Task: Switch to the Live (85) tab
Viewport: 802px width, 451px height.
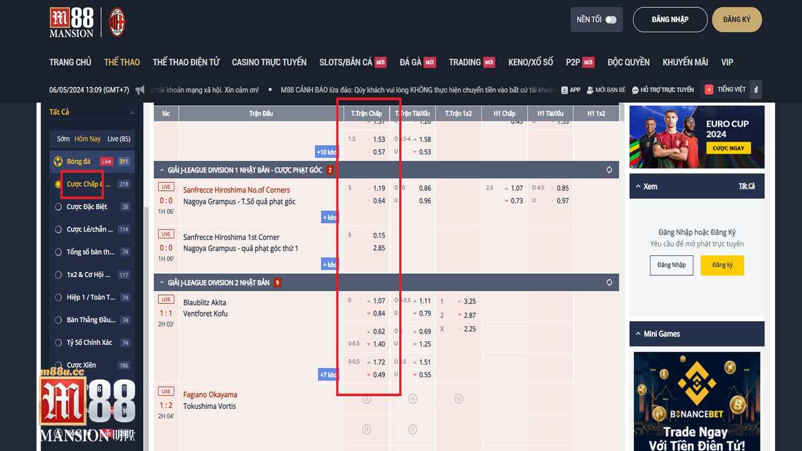Action: pyautogui.click(x=119, y=139)
